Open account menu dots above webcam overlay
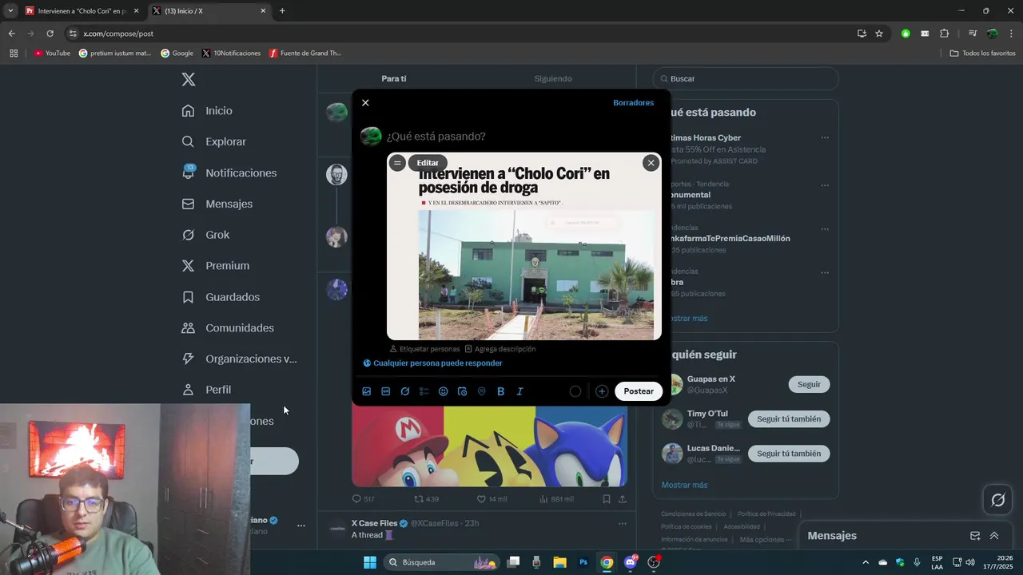This screenshot has height=575, width=1023. (301, 525)
